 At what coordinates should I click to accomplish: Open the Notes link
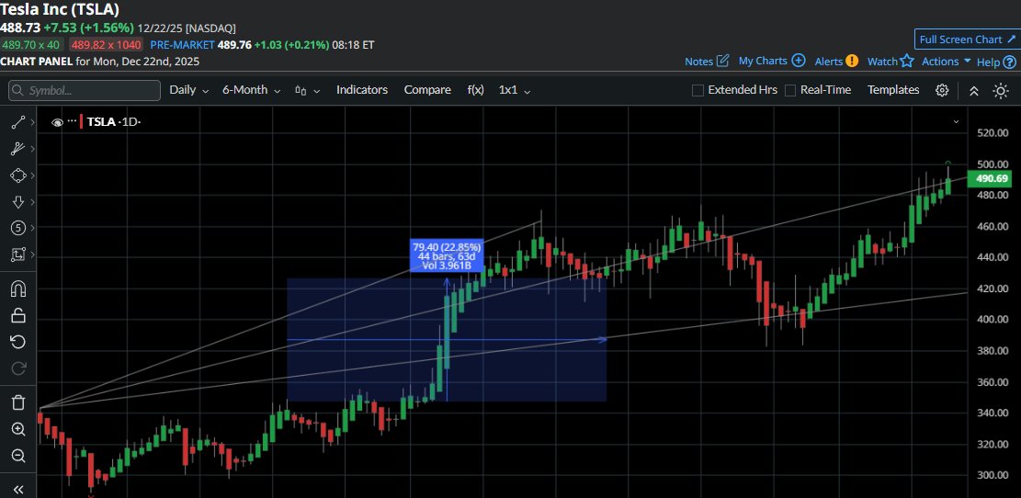click(x=698, y=62)
